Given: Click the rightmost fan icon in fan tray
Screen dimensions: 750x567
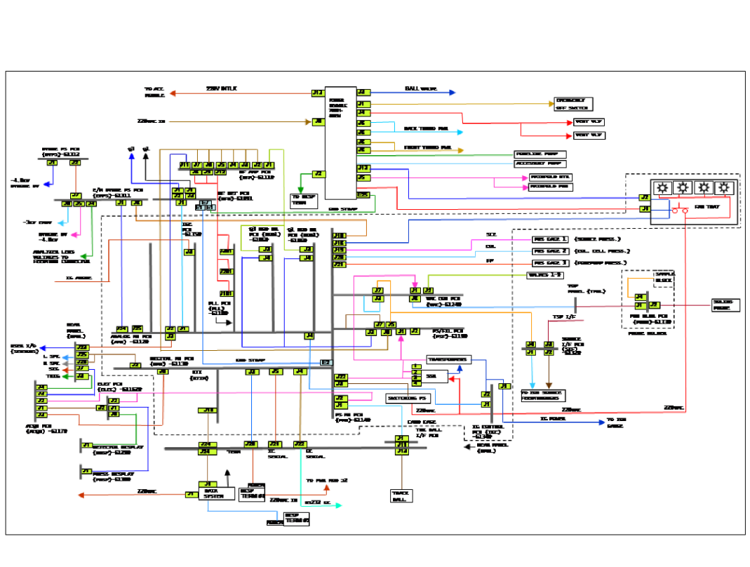Looking at the screenshot, I should point(725,188).
